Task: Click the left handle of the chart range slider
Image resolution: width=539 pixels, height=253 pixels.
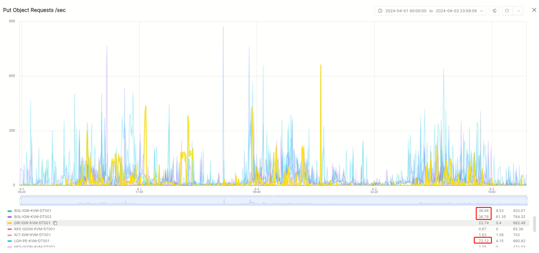Action: [21, 201]
